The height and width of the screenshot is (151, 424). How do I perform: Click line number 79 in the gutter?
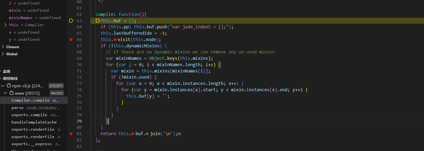(x=79, y=121)
